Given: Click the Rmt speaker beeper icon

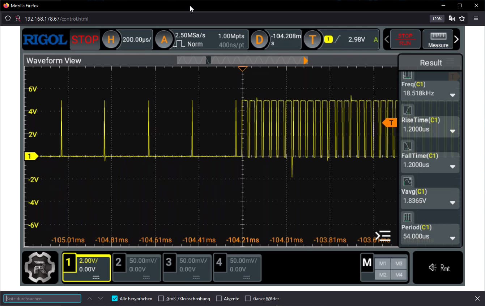Looking at the screenshot, I should (433, 268).
